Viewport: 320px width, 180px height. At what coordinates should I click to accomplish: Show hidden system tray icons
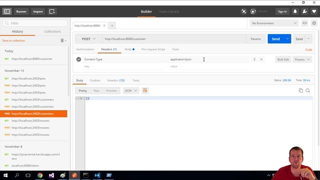click(x=268, y=175)
